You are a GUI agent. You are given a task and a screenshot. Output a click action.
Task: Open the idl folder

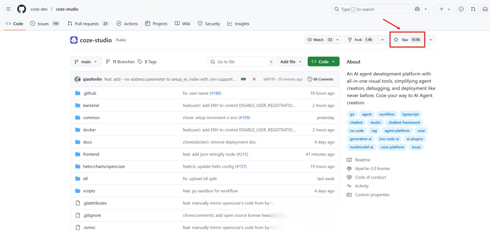point(85,179)
